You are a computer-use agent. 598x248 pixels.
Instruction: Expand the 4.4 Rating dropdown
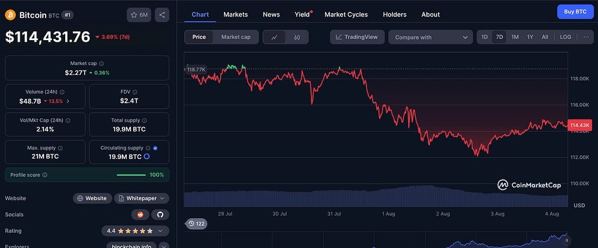click(x=135, y=231)
